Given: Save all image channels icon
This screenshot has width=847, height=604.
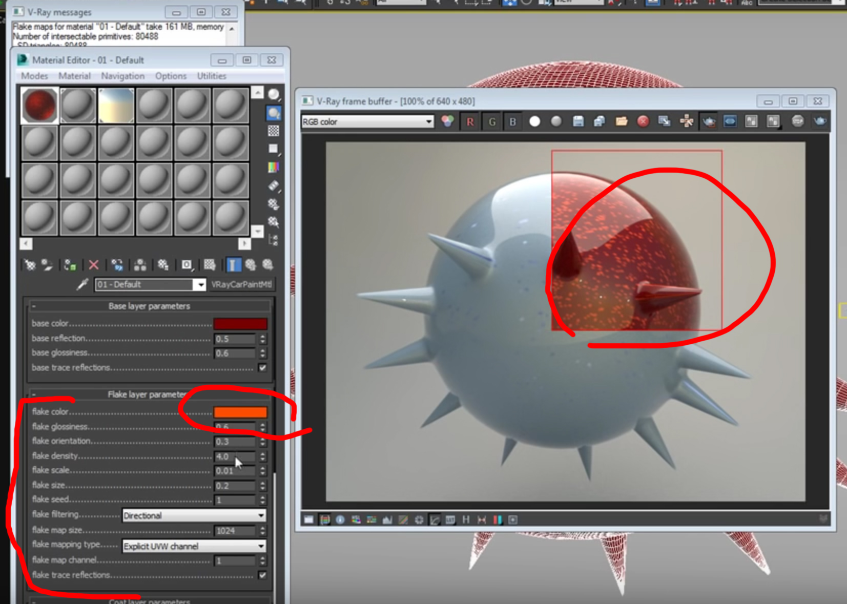Looking at the screenshot, I should (600, 121).
